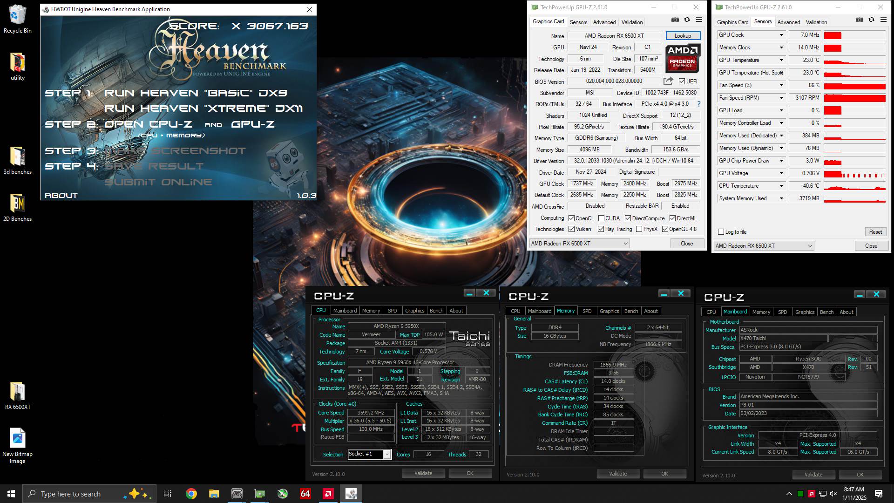
Task: Select the RX 6500XT desktop folder
Action: pos(17,396)
